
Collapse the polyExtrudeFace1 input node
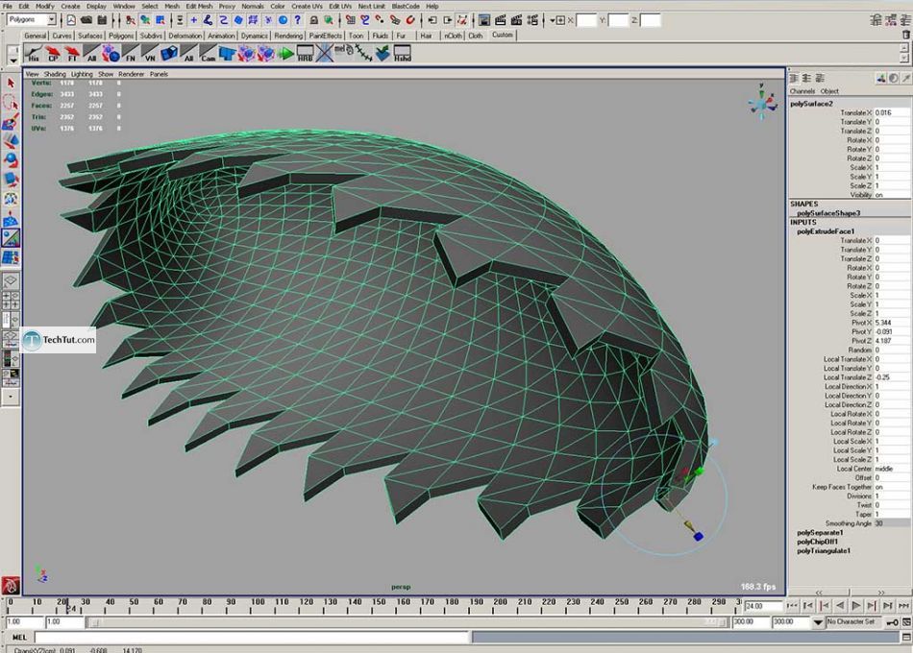pyautogui.click(x=826, y=231)
